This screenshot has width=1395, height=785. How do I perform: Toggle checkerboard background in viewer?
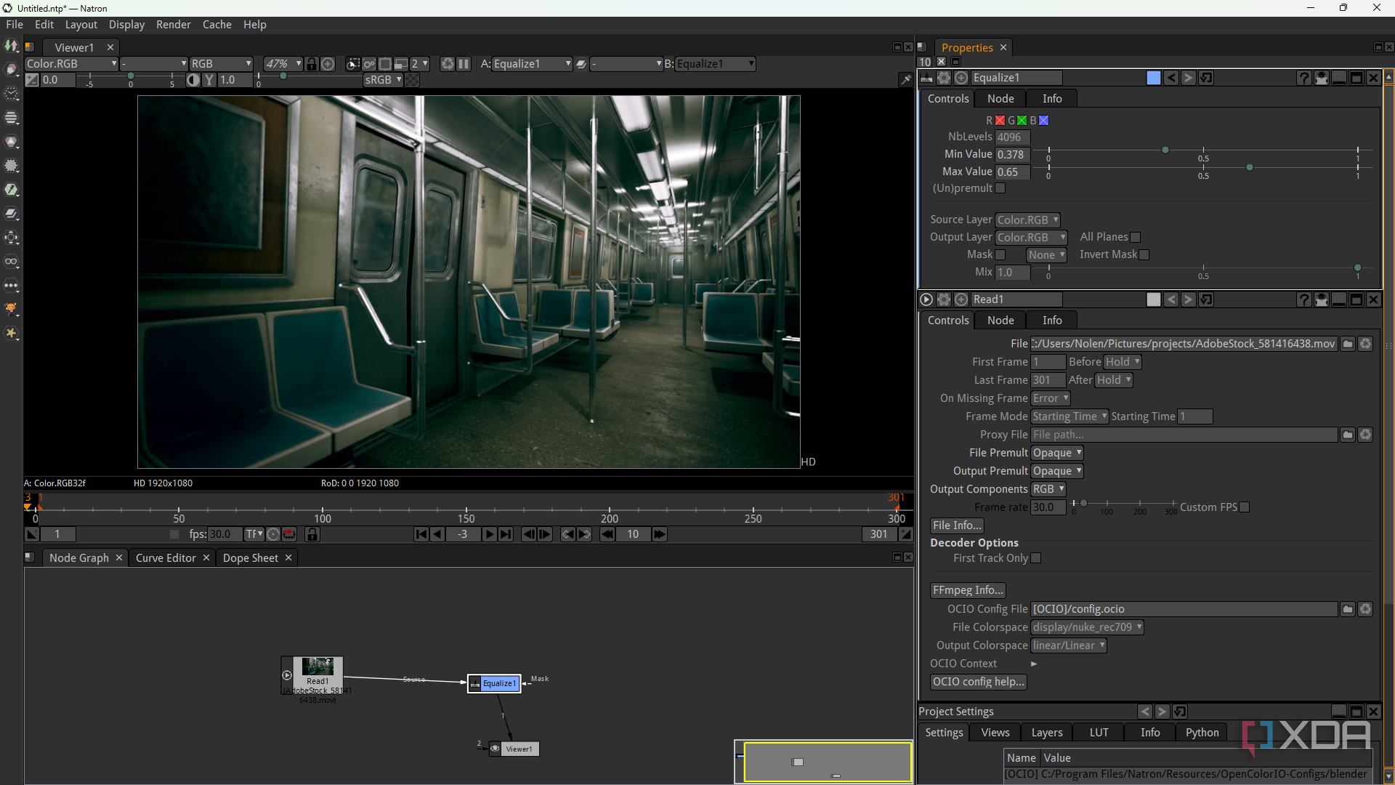[x=412, y=80]
